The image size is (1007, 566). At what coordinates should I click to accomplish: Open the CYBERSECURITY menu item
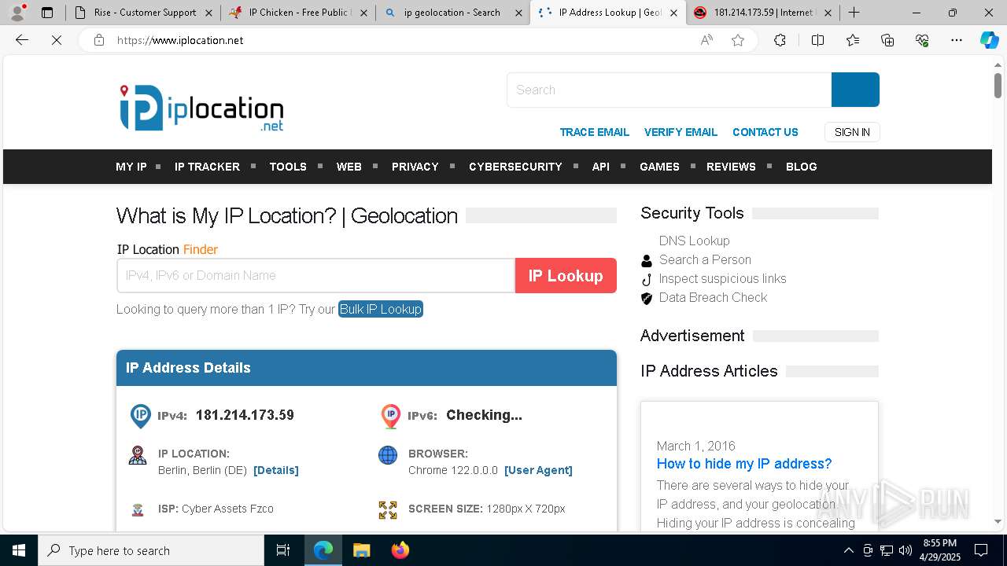pos(515,167)
